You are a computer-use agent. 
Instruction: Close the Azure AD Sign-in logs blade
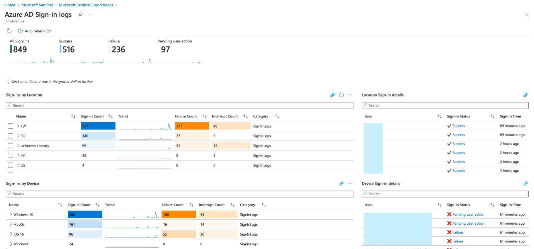pos(527,14)
